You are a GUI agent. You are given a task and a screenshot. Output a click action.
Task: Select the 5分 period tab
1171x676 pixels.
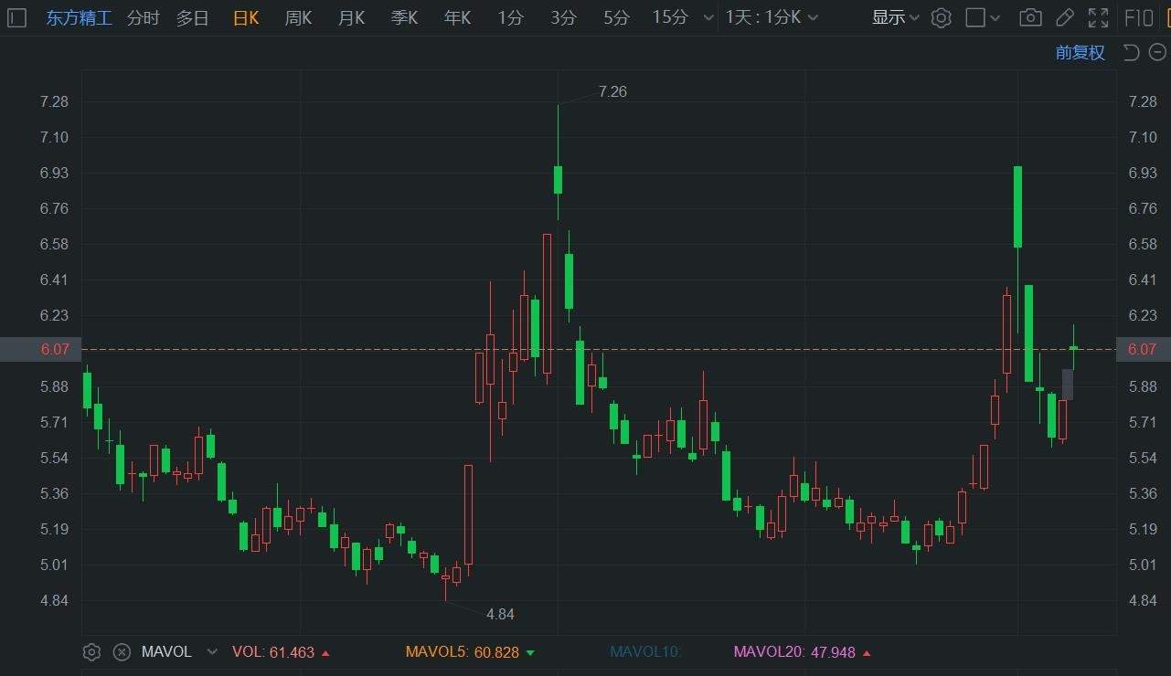click(617, 17)
